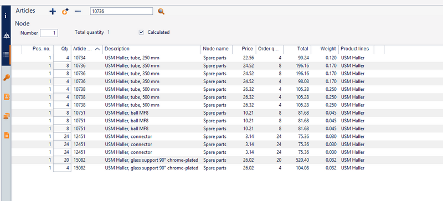
Task: Click the orange add special article icon
Action: coord(65,11)
